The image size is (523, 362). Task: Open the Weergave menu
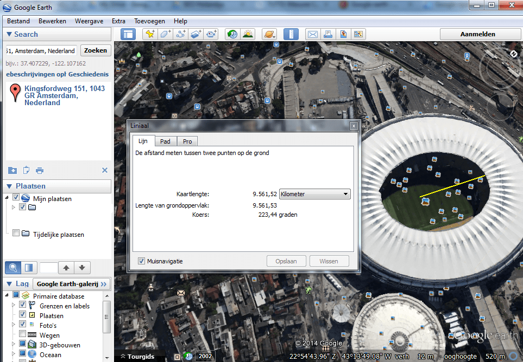tap(89, 21)
